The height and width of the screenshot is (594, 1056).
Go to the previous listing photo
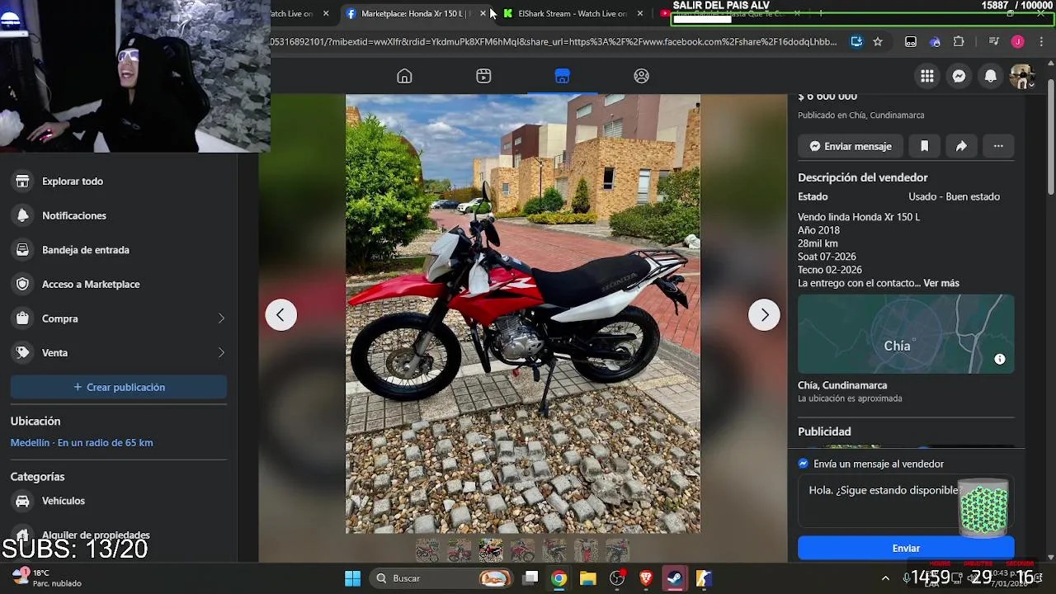(x=280, y=314)
